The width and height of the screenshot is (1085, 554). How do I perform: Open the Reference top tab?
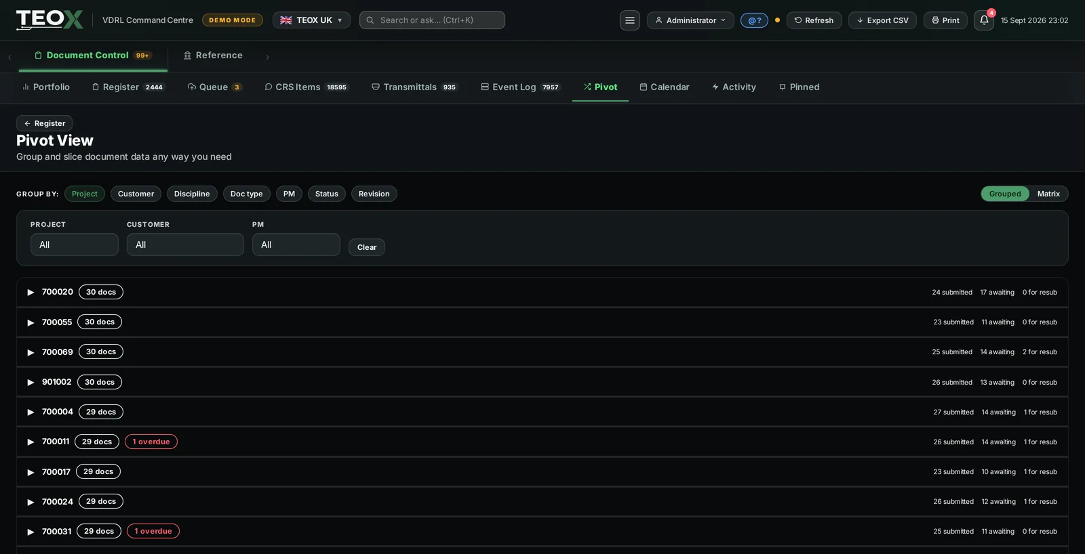coord(213,56)
